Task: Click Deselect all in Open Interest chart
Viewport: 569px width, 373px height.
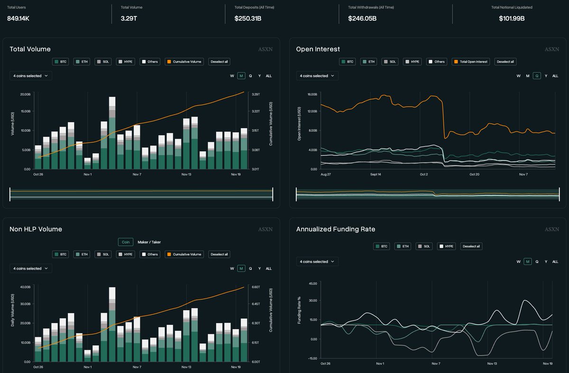Action: (505, 62)
